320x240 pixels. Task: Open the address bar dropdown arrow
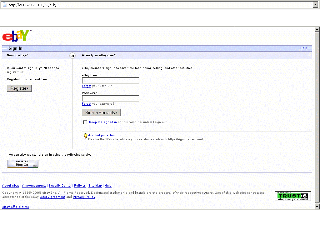tap(315, 5)
